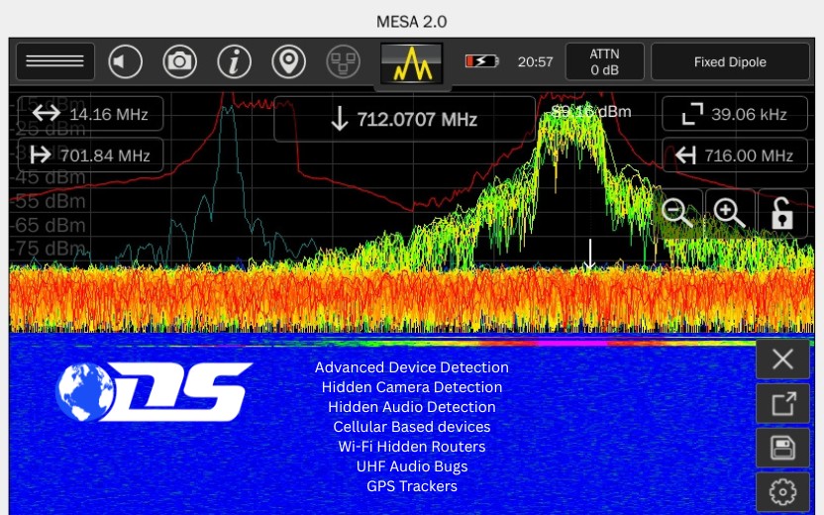The width and height of the screenshot is (824, 515).
Task: Toggle the spectrum lock padlock
Action: [x=782, y=212]
